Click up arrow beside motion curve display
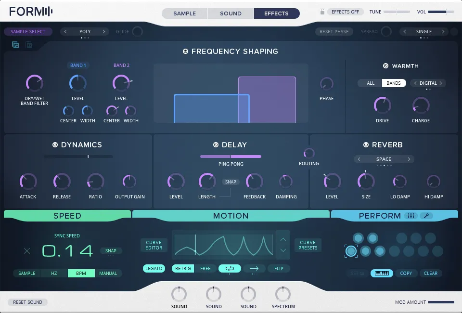This screenshot has height=313, width=462. click(283, 239)
